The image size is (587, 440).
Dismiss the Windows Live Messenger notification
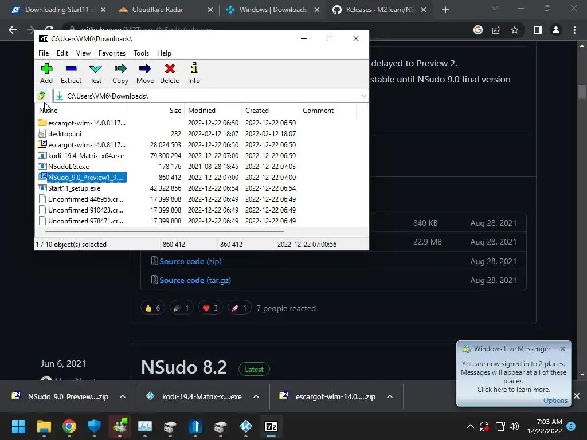(x=563, y=349)
